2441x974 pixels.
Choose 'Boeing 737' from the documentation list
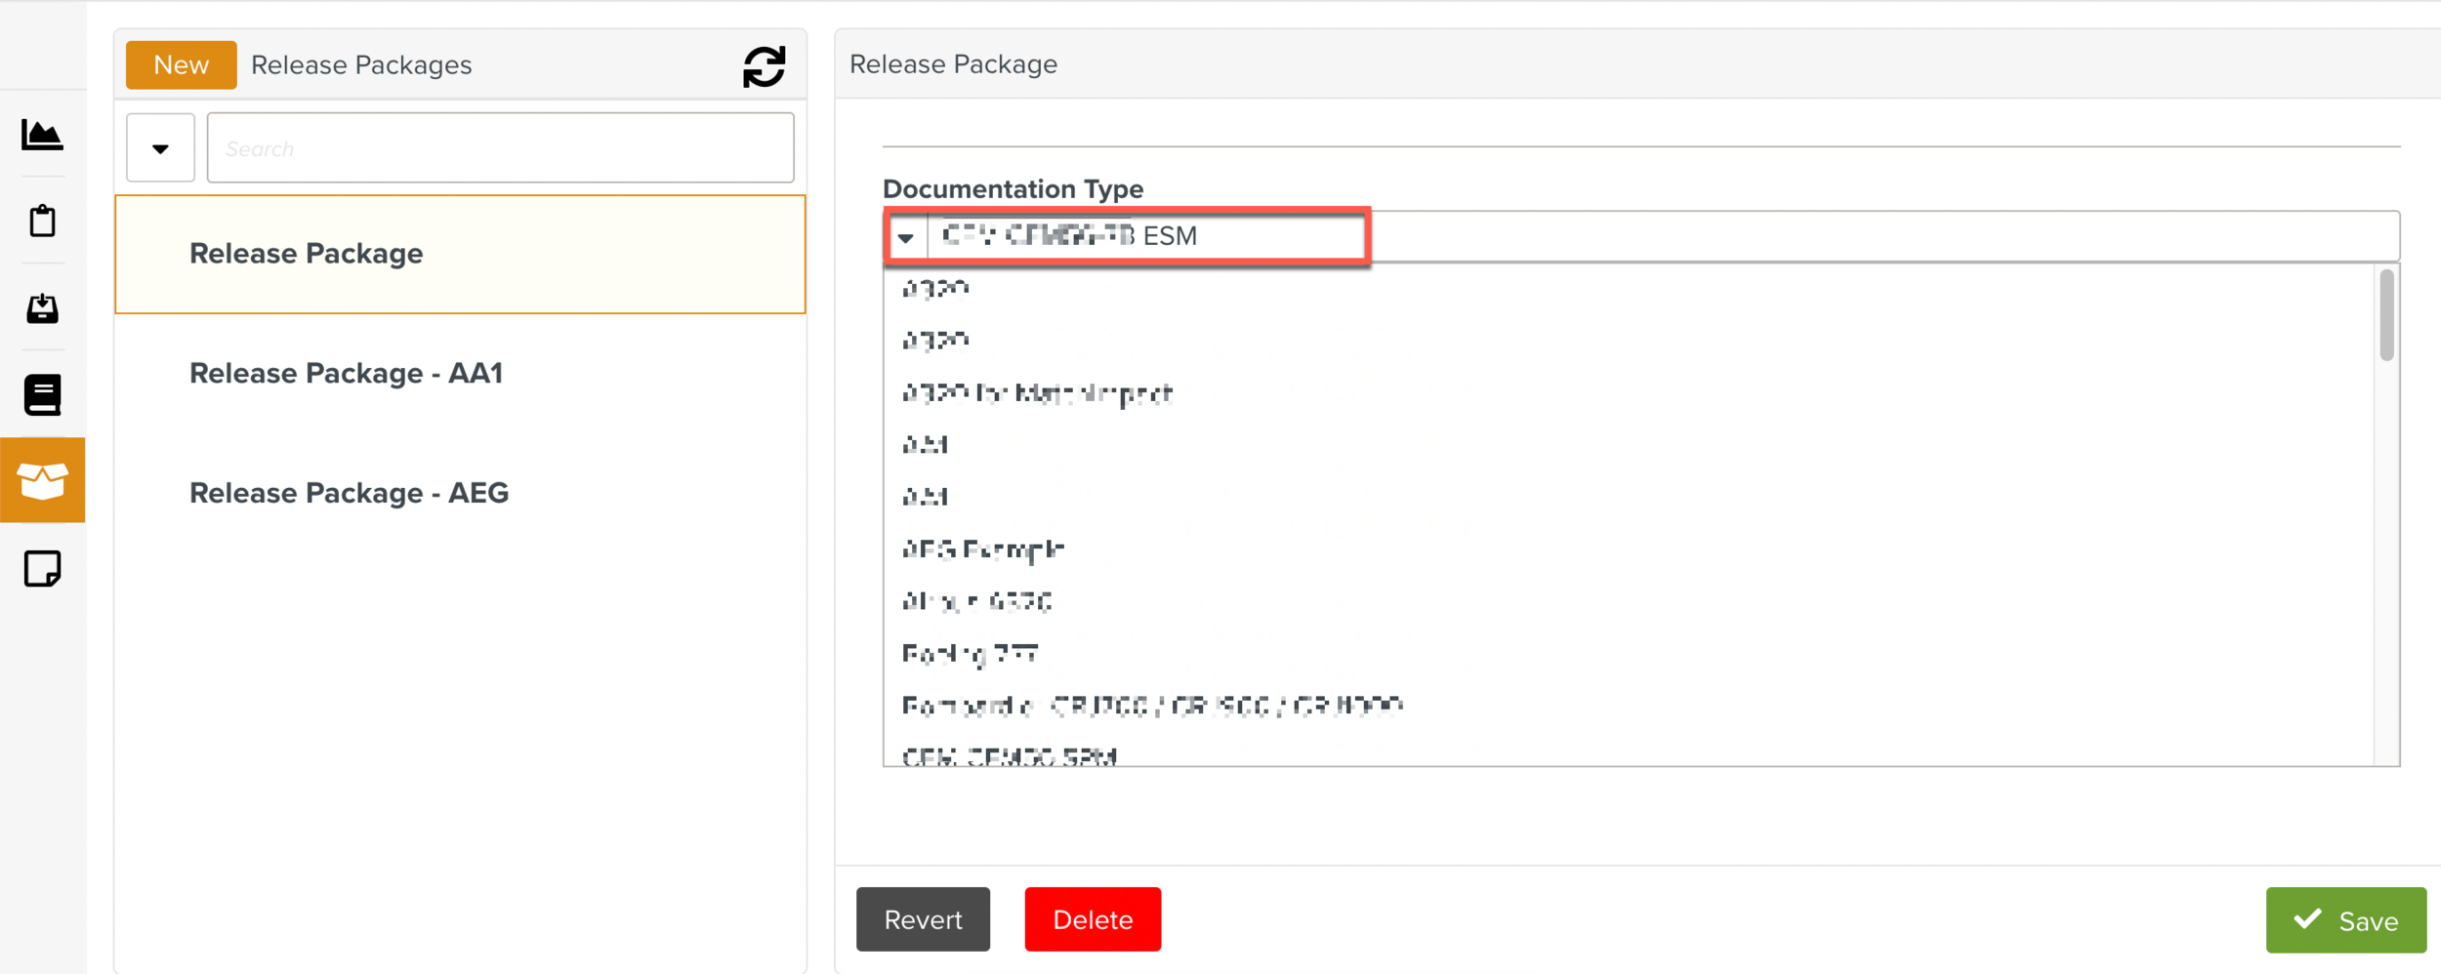coord(969,652)
